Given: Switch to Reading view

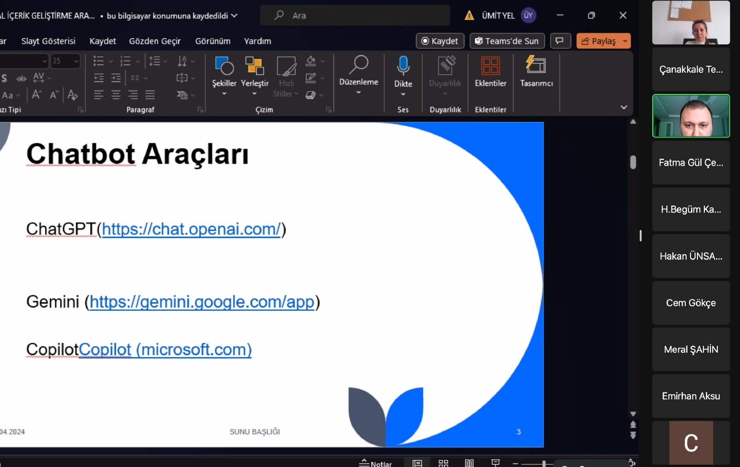Looking at the screenshot, I should 469,463.
